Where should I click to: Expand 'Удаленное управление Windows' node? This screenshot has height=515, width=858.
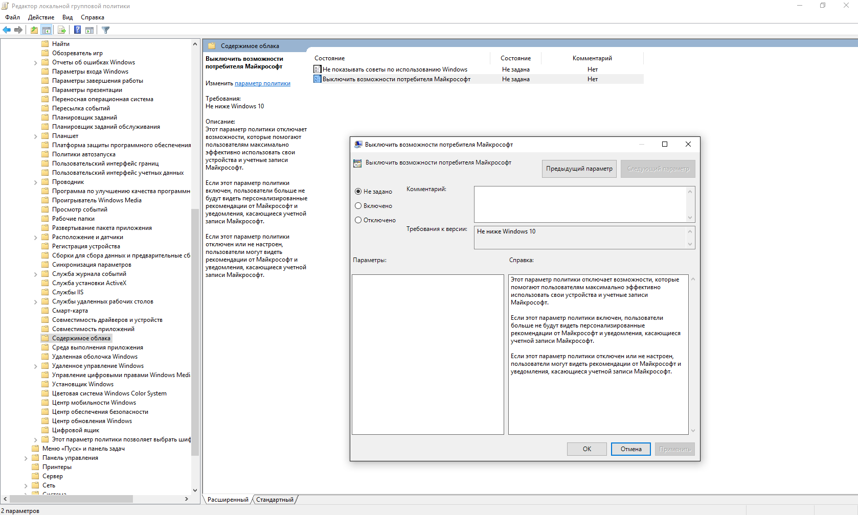pyautogui.click(x=36, y=366)
